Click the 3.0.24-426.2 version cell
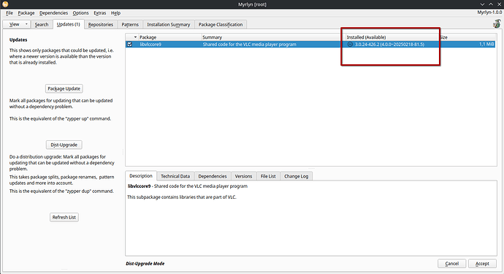 389,45
